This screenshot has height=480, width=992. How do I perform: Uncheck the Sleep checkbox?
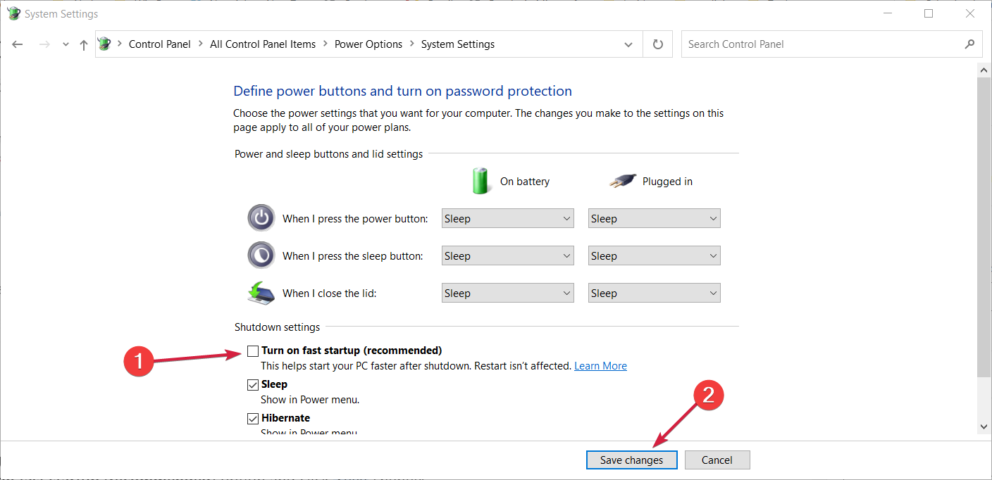(253, 384)
